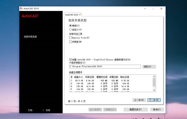Image resolution: width=187 pixels, height=119 pixels.
Task: Minimize the AutoCAD 2010 installer window
Action: [145, 9]
